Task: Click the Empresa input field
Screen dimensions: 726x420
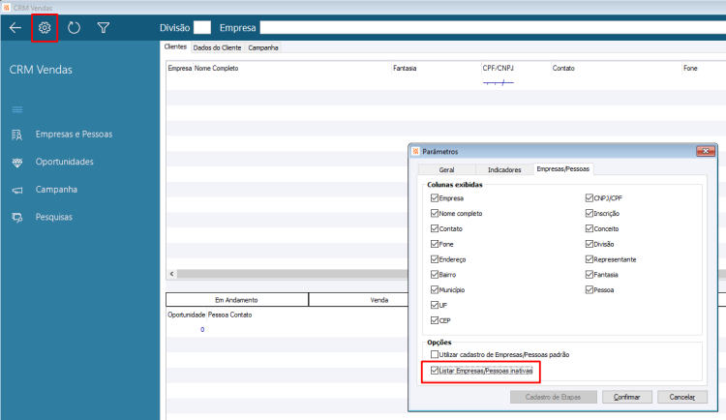Action: click(x=493, y=27)
